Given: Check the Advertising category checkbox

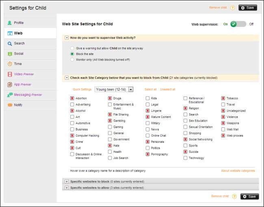Looking at the screenshot, I should 72,105.
